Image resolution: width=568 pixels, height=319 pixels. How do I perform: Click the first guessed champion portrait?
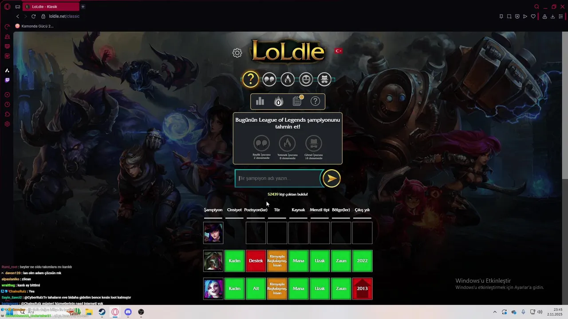pyautogui.click(x=213, y=233)
